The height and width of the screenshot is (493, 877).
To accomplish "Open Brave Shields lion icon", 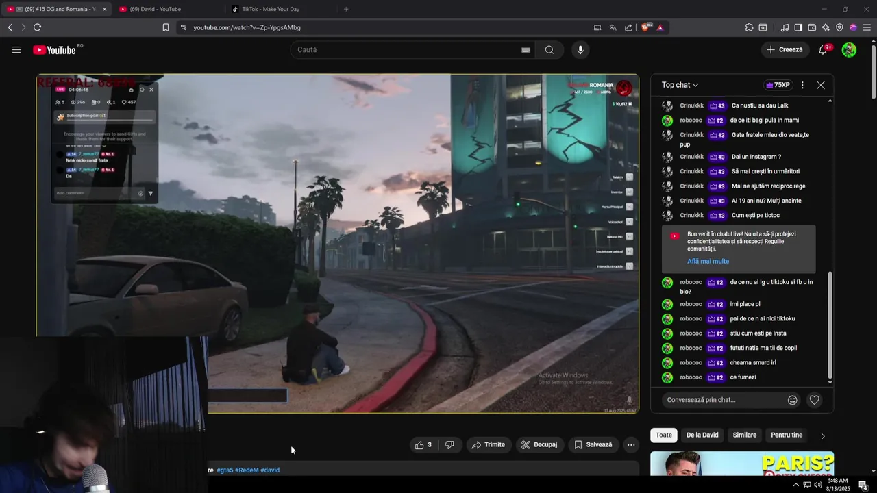I will click(x=645, y=27).
